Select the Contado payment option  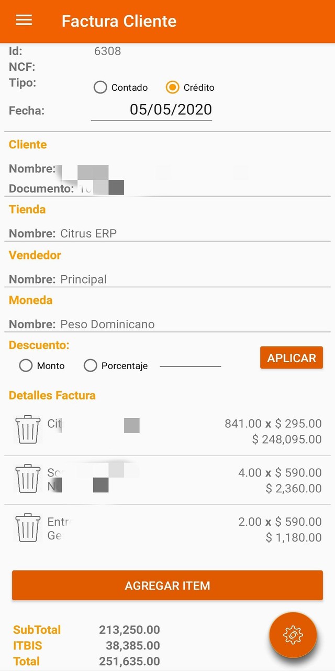pyautogui.click(x=100, y=88)
